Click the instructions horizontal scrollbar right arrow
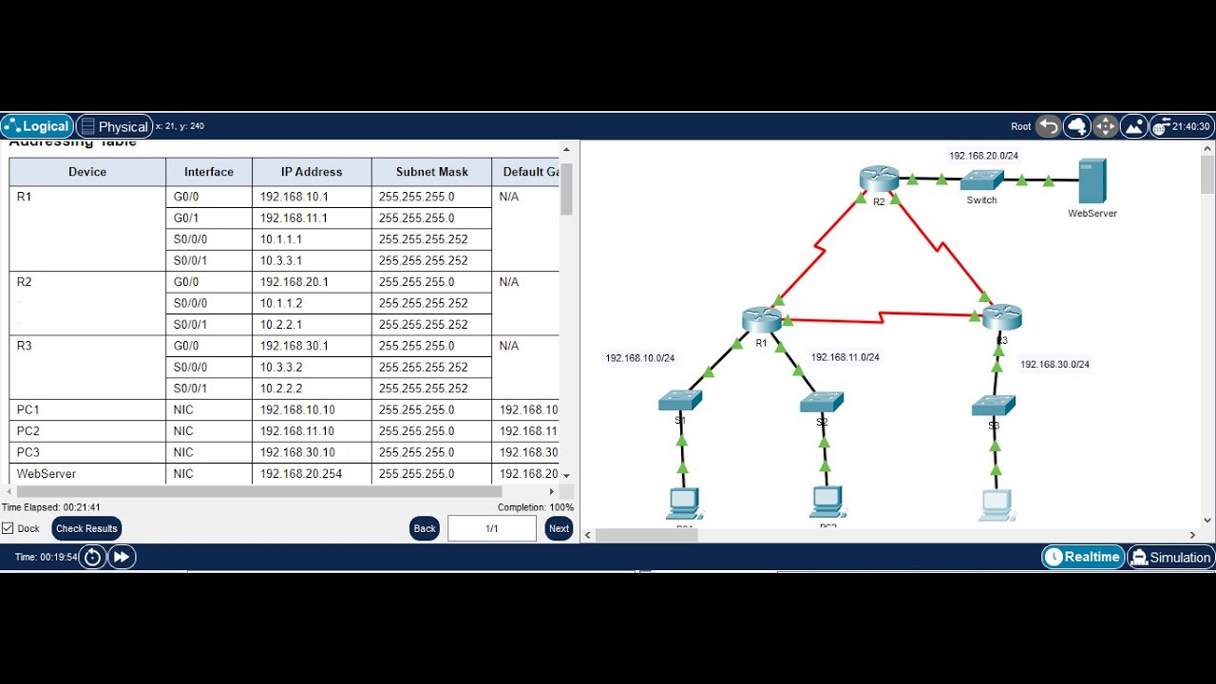The height and width of the screenshot is (684, 1216). click(x=553, y=492)
